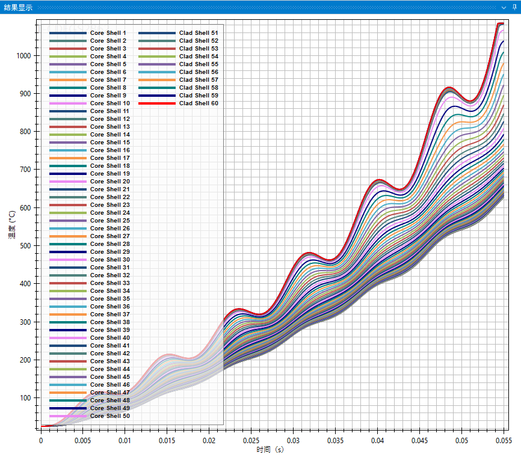
Task: Click the pin (auto-hide) icon in panel header
Action: (x=513, y=7)
